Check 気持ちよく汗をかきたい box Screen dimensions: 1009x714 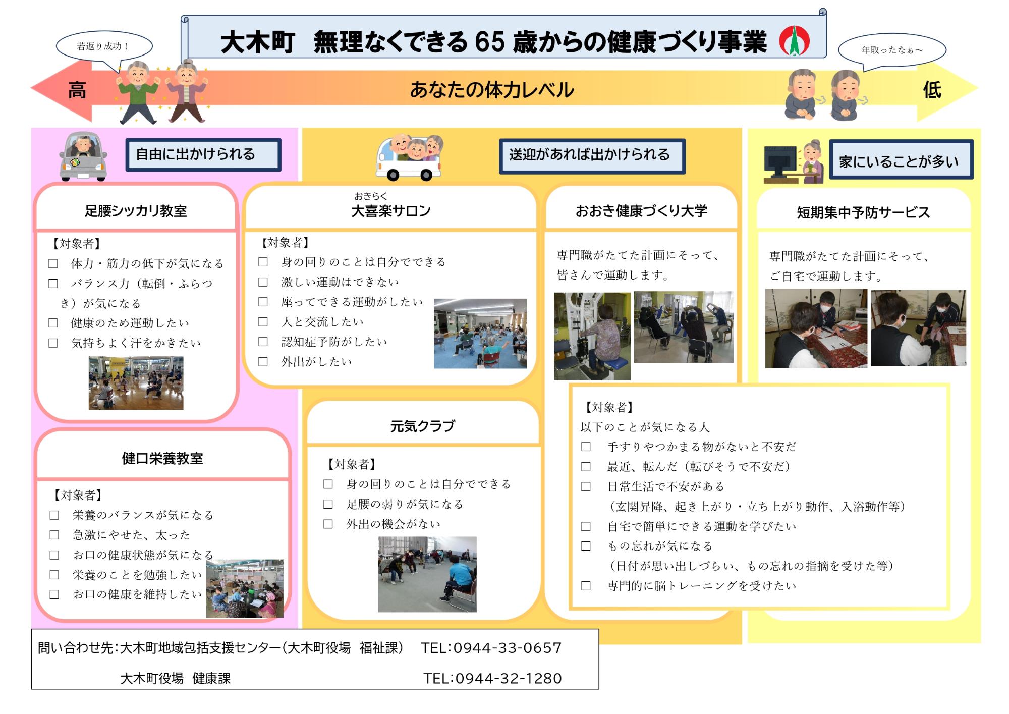53,343
